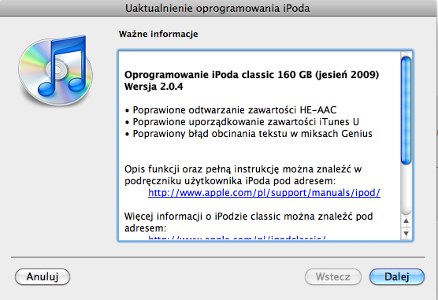
Task: Click the Więcej informacji o iPodzie classic paragraph
Action: [249, 222]
